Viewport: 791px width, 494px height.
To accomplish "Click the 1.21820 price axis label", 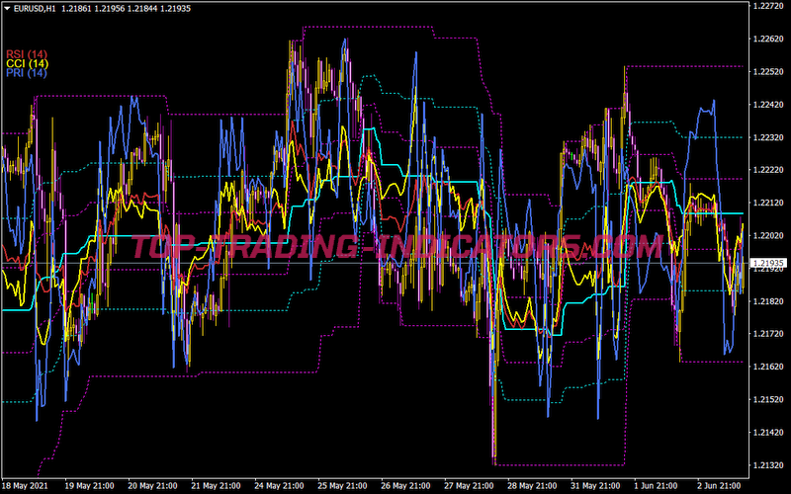I will [x=769, y=301].
